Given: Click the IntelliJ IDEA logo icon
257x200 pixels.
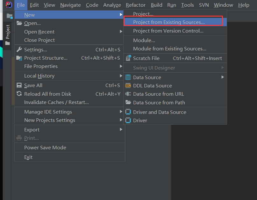Looking at the screenshot, I should [9, 5].
